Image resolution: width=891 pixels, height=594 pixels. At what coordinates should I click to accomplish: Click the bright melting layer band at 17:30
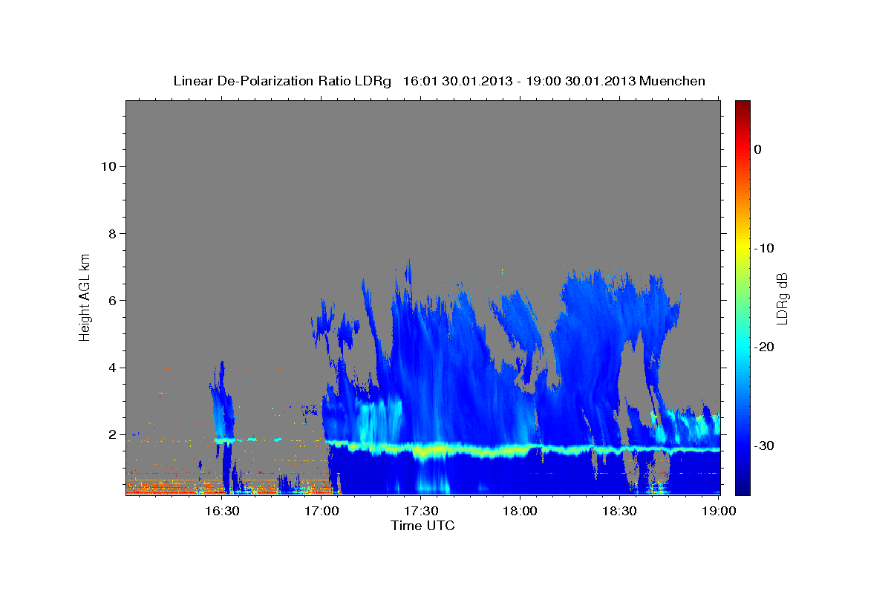pos(422,450)
